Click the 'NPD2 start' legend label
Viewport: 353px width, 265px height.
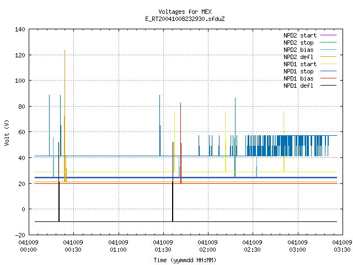pos(300,35)
